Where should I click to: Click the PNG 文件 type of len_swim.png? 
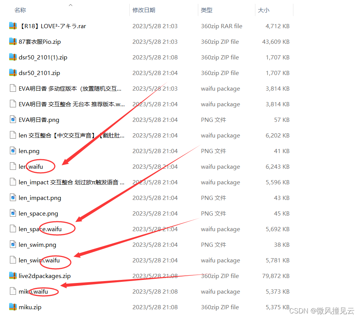coord(213,245)
